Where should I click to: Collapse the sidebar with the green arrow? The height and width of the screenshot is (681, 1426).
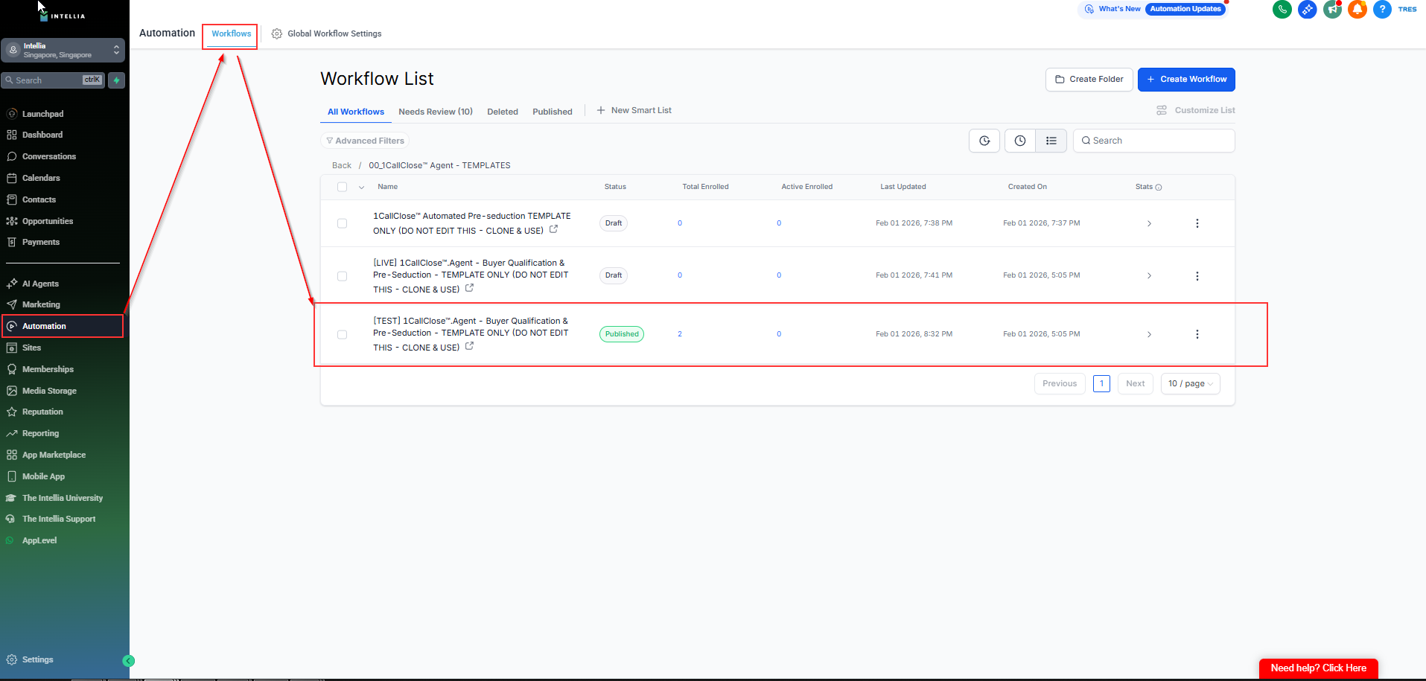[129, 660]
